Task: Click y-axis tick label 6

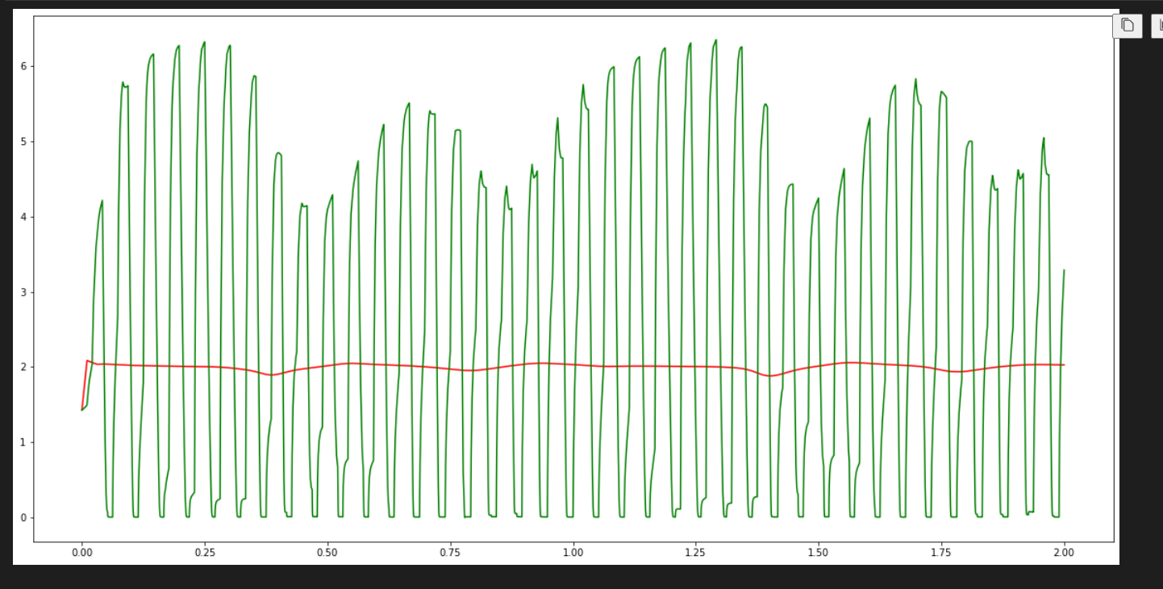Action: (x=24, y=66)
